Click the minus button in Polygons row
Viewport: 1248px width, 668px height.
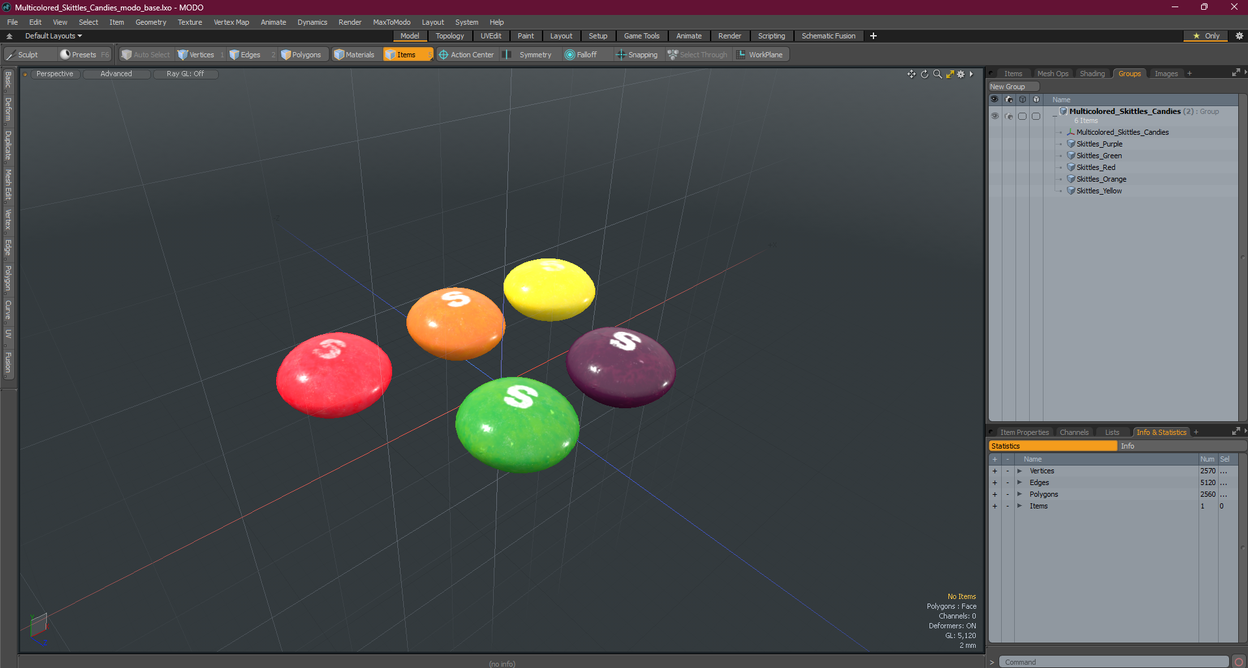[1008, 494]
